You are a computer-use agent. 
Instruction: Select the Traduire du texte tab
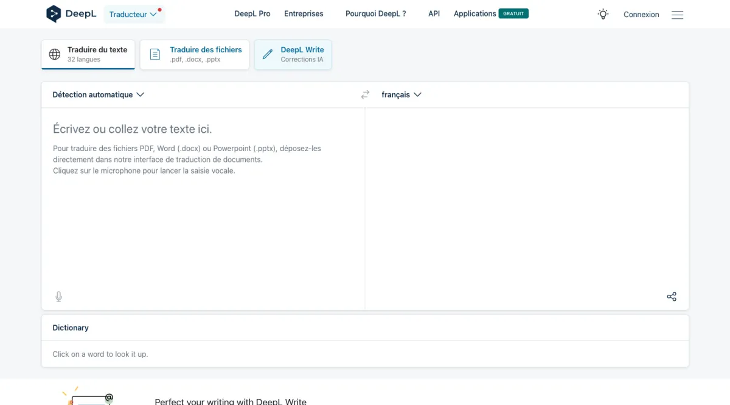pos(88,54)
